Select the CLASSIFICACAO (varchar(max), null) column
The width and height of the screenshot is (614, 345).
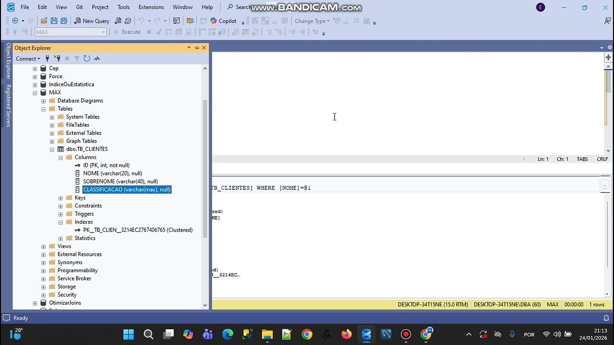pos(127,190)
